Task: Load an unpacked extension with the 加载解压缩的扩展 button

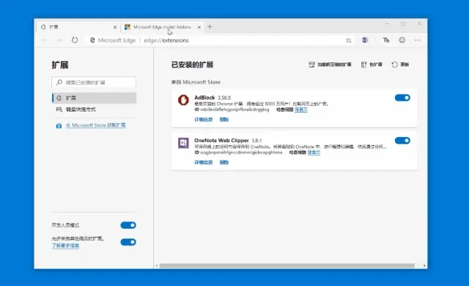Action: [330, 65]
